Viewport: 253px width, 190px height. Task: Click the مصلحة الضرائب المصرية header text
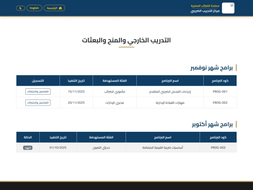(205, 6)
